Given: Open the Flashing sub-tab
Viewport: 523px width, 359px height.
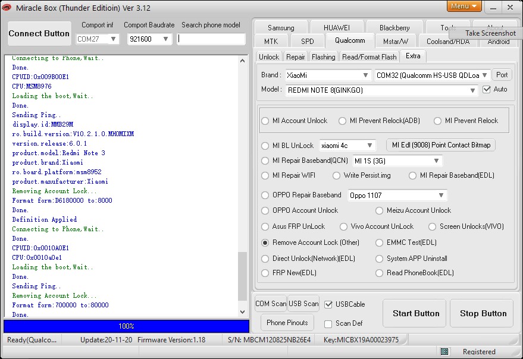Looking at the screenshot, I should click(323, 57).
